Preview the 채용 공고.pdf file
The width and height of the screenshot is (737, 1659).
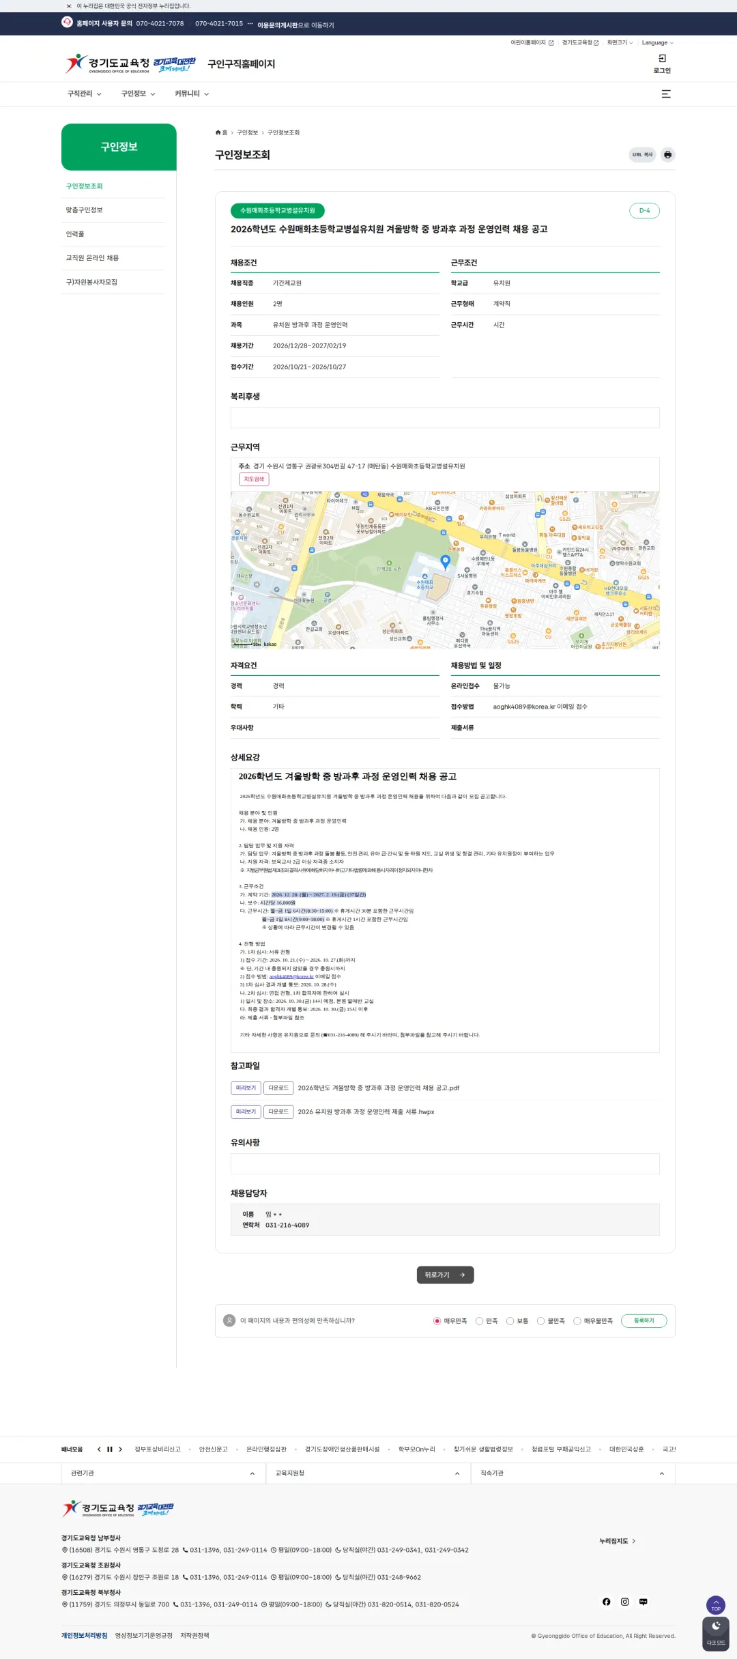click(x=246, y=1088)
